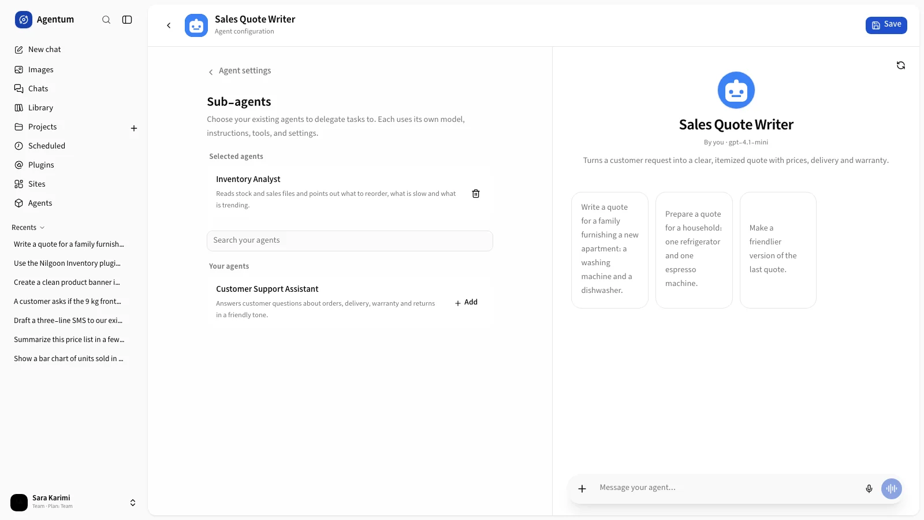
Task: Choose the 'Write a quote for a family' suggestion
Action: click(x=610, y=250)
